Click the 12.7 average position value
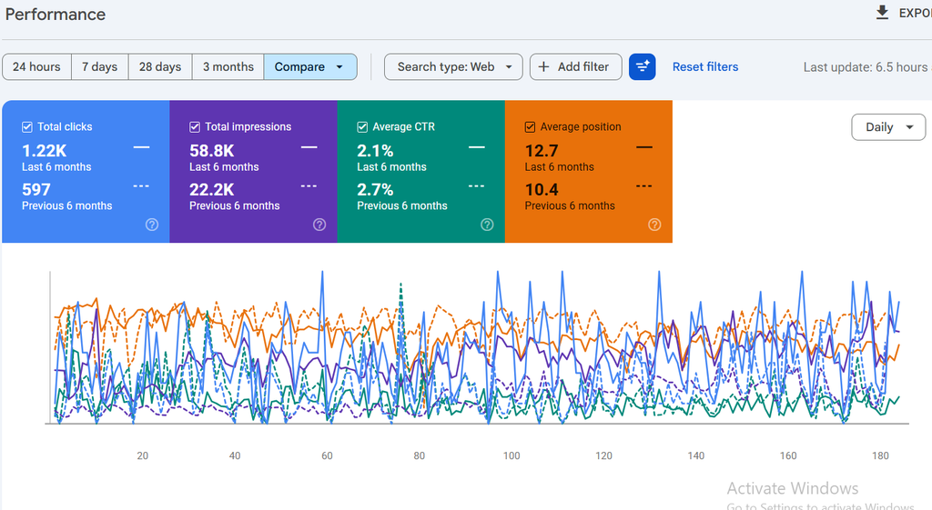Image resolution: width=932 pixels, height=510 pixels. 542,151
